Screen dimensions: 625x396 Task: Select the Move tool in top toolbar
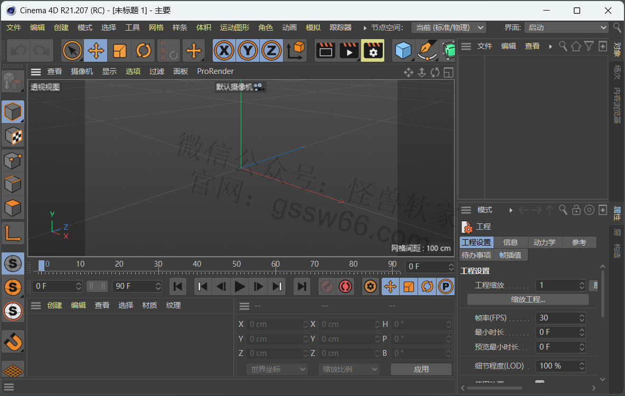coord(96,51)
